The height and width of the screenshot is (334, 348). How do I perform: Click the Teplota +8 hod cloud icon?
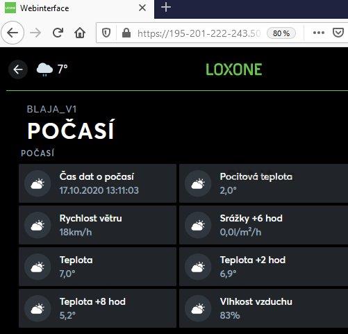tap(38, 308)
